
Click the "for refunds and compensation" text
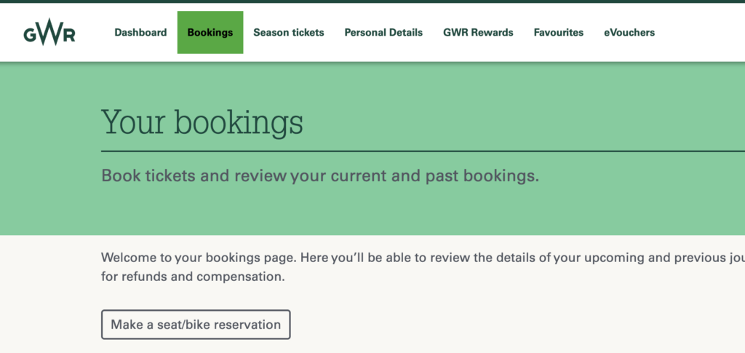click(x=193, y=277)
